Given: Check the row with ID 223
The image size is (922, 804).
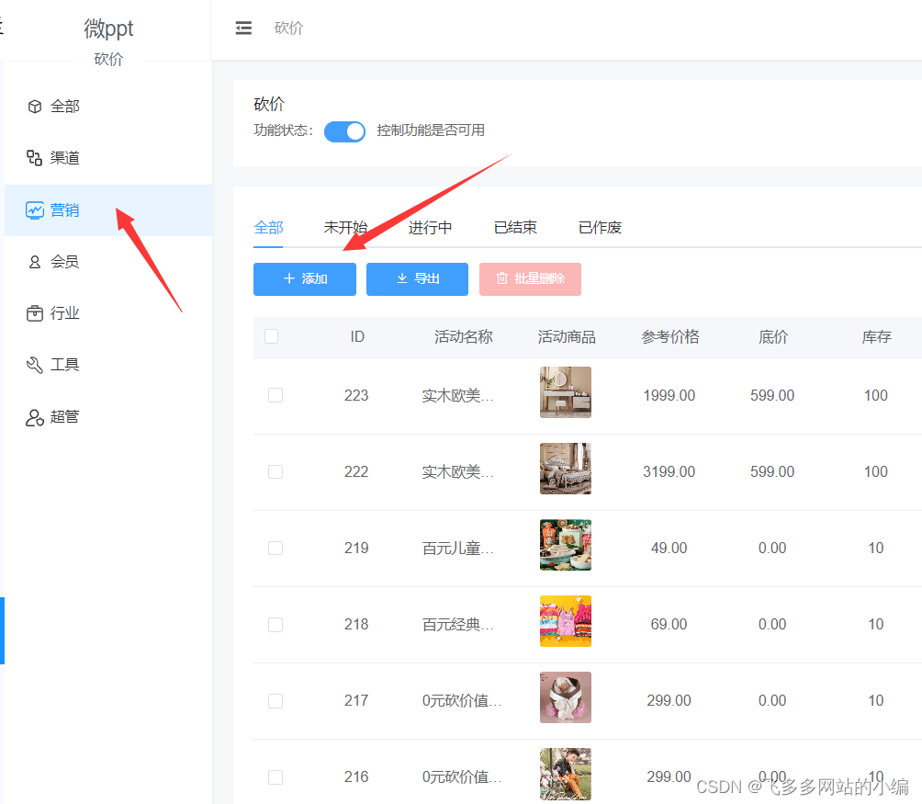Looking at the screenshot, I should click(275, 395).
